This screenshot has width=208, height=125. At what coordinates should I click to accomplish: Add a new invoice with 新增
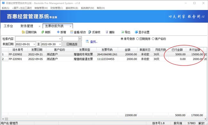point(61,32)
